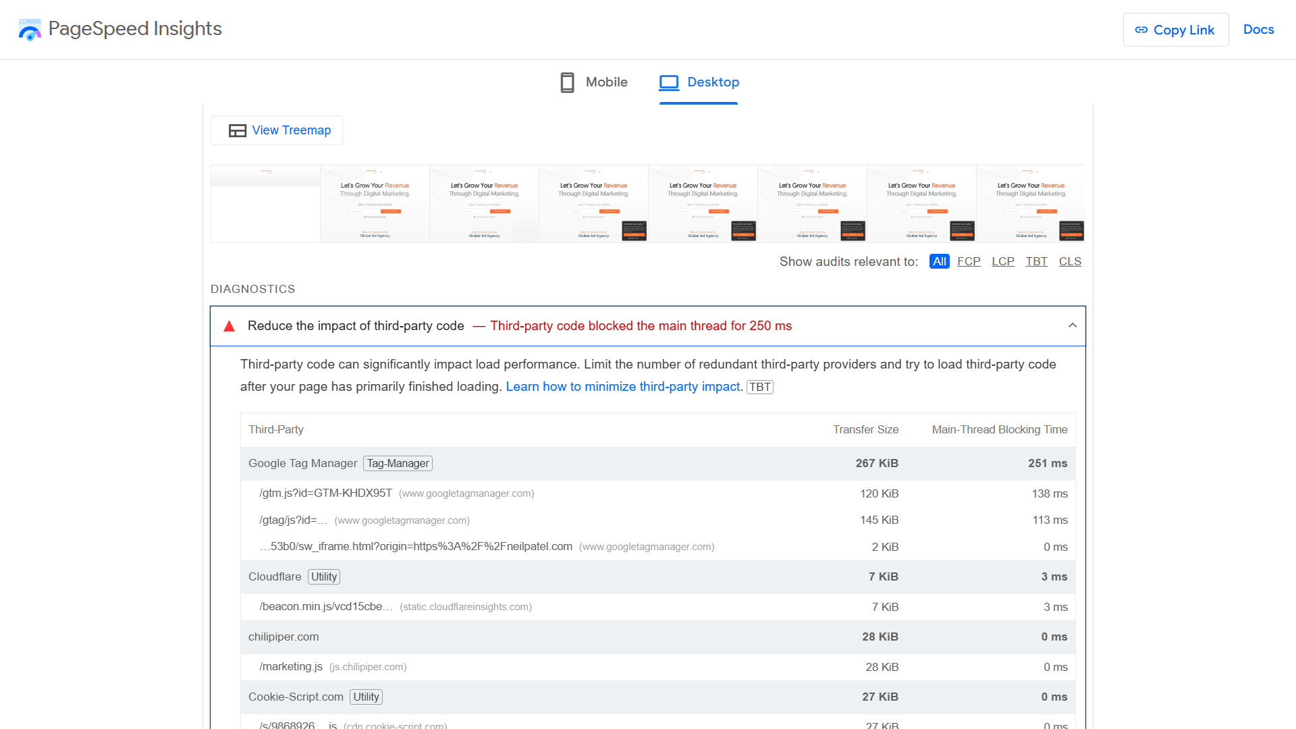This screenshot has height=729, width=1296.
Task: Select the All audit filter
Action: click(x=939, y=261)
